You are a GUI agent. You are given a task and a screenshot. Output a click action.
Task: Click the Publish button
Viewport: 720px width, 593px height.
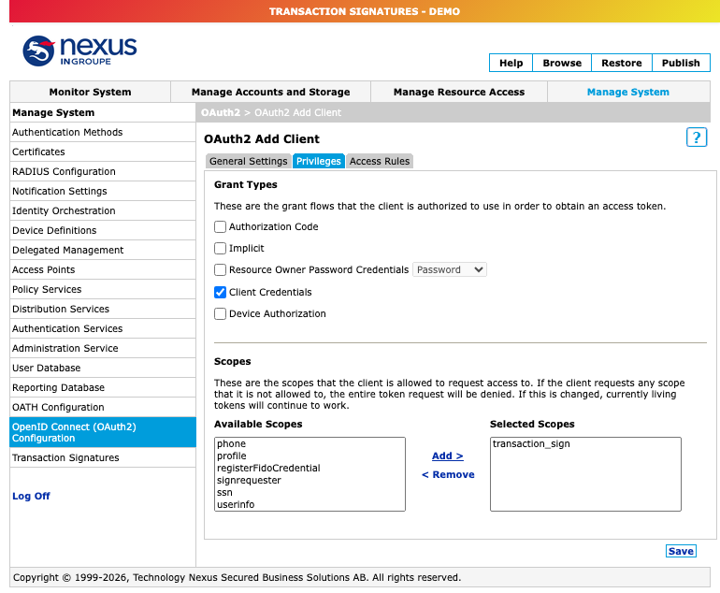coord(681,63)
